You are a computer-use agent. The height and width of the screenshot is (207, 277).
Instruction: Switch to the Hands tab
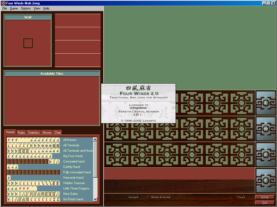(x=11, y=132)
